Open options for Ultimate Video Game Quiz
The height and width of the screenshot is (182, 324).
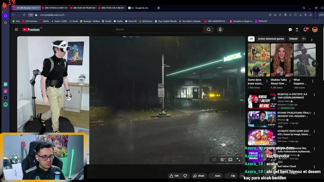(314, 131)
